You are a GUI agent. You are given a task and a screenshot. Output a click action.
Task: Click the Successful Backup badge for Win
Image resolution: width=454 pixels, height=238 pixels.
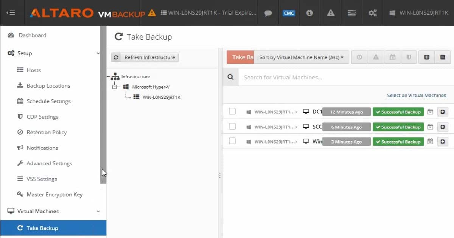click(398, 142)
